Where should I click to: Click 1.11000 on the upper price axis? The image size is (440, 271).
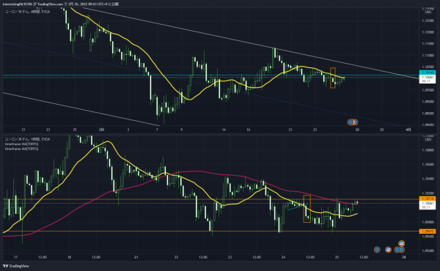click(x=428, y=56)
